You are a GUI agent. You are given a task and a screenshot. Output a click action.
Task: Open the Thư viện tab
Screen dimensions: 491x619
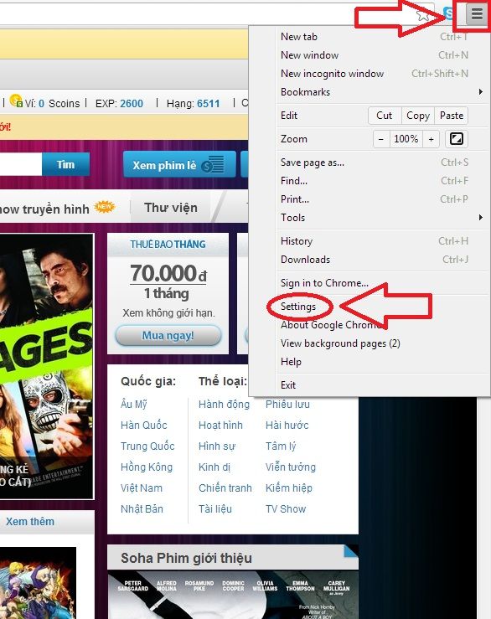[x=171, y=208]
